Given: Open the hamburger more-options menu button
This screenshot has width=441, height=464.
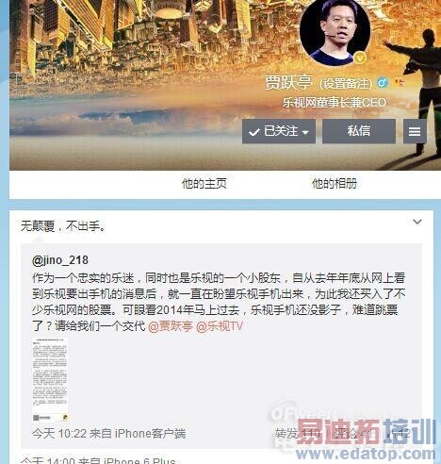Looking at the screenshot, I should click(415, 131).
